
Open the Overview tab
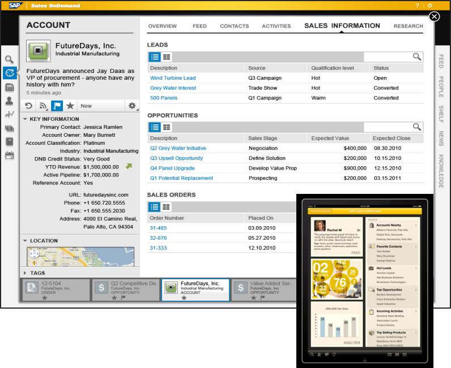[x=163, y=26]
